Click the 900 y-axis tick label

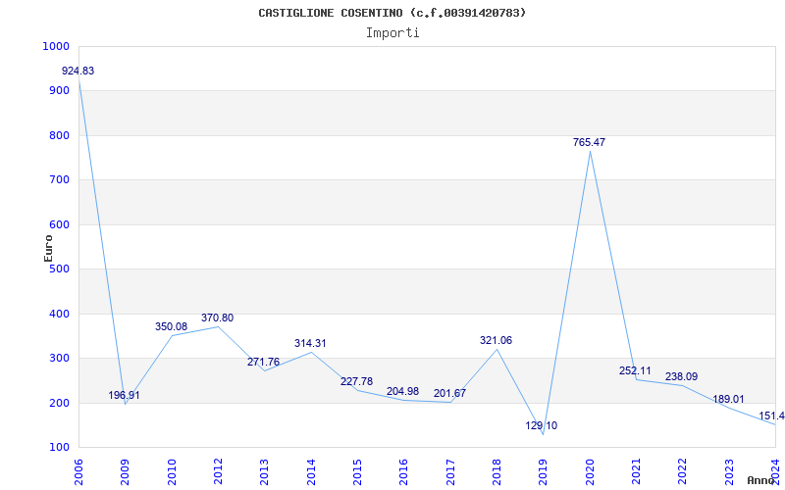59,91
